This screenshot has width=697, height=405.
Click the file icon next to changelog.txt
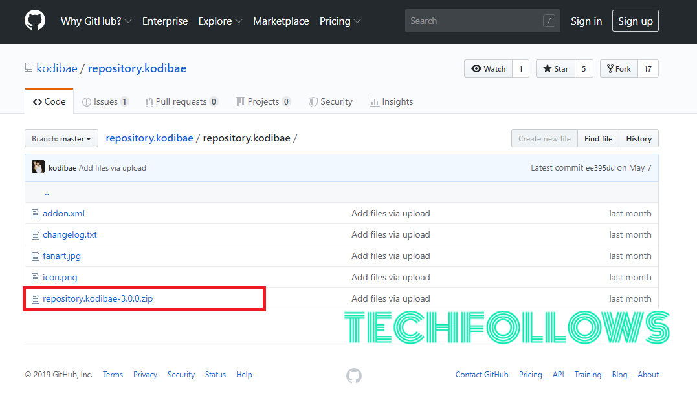tap(36, 235)
